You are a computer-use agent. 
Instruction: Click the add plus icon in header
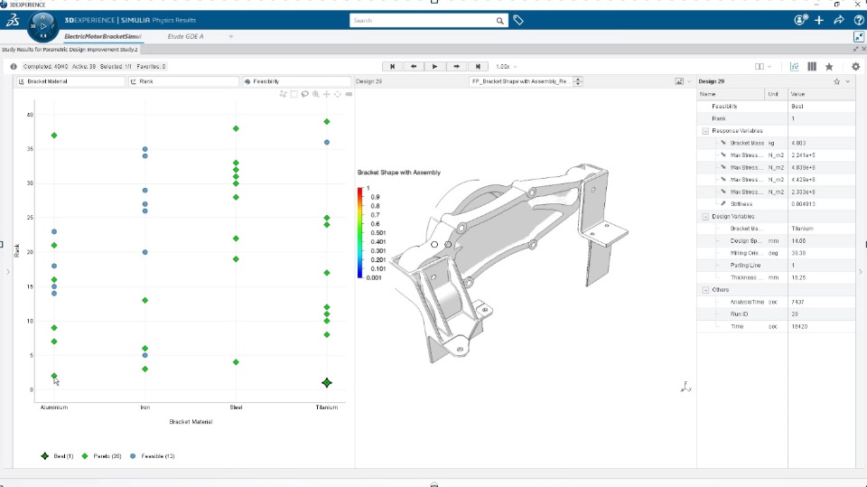click(x=819, y=20)
